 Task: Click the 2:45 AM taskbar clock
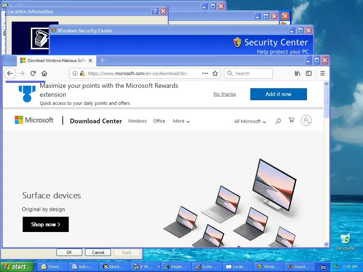pos(350,267)
